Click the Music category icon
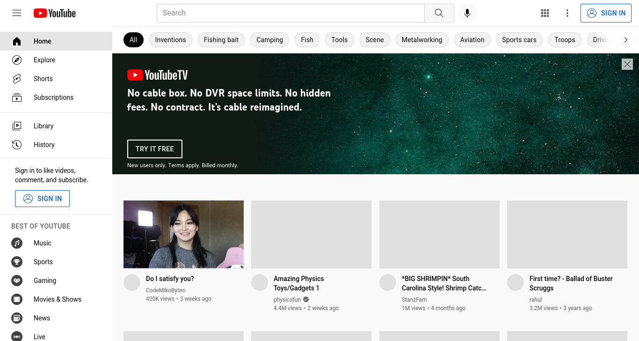The image size is (639, 341). pos(17,243)
